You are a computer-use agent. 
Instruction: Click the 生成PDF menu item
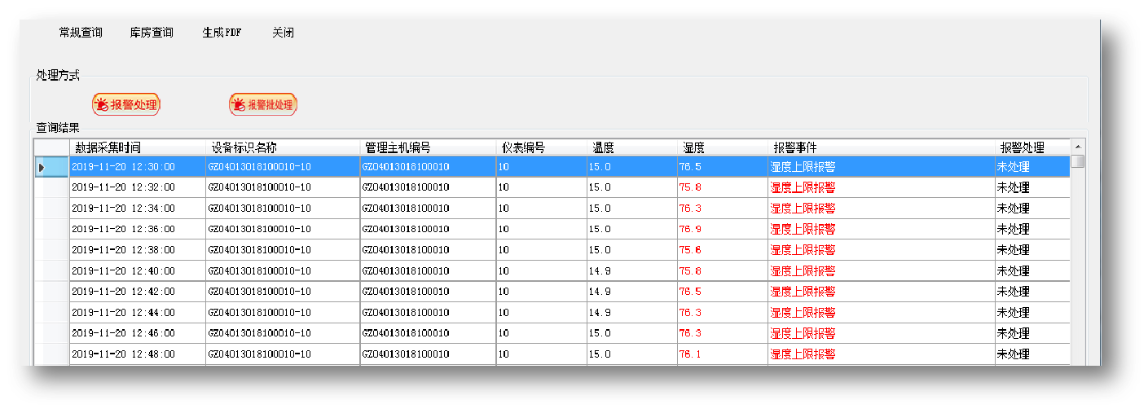click(x=222, y=33)
